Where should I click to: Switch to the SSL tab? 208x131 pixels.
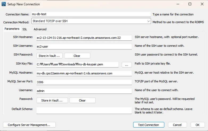click(x=25, y=29)
